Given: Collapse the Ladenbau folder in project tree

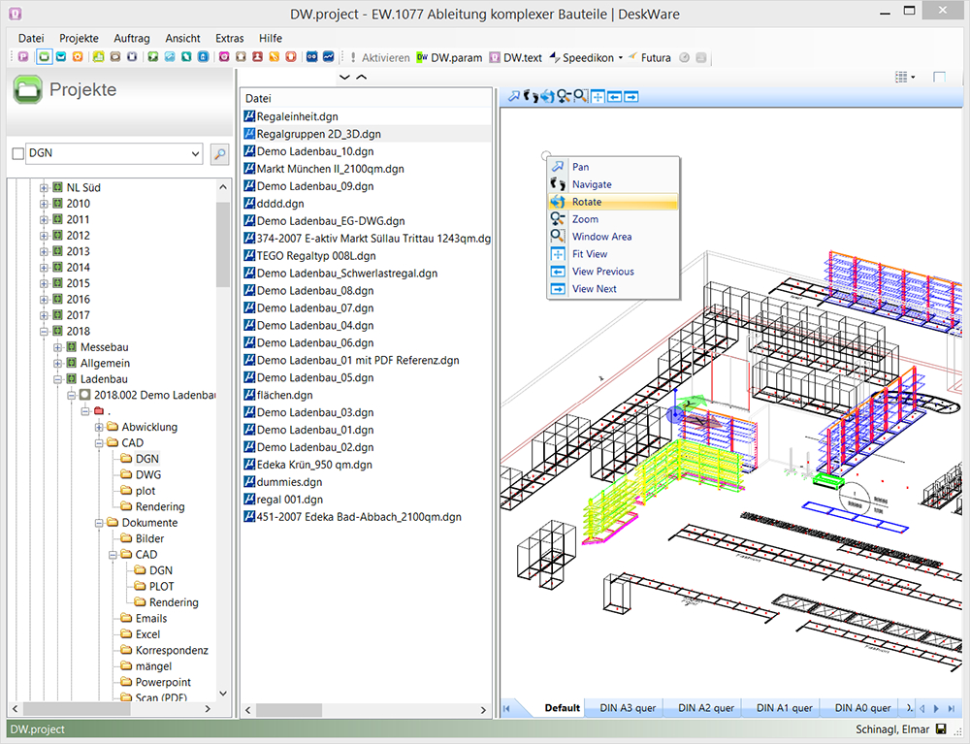Looking at the screenshot, I should (x=57, y=379).
